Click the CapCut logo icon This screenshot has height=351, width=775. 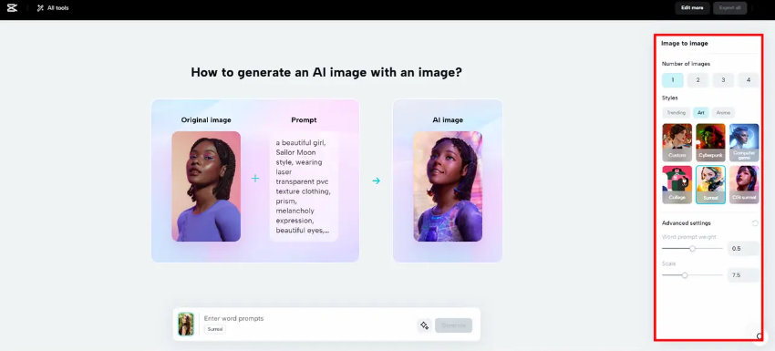(x=13, y=8)
